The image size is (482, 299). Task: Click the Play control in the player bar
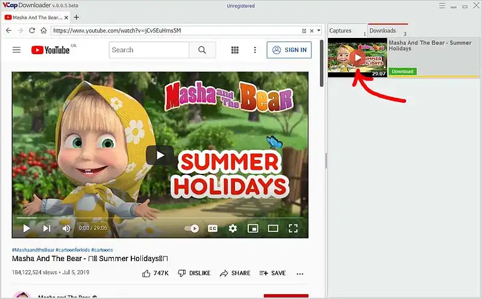click(27, 228)
